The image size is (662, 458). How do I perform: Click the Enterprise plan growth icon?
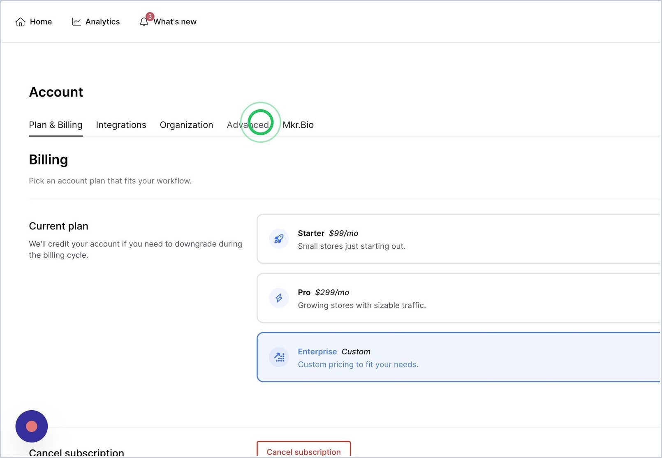click(279, 357)
